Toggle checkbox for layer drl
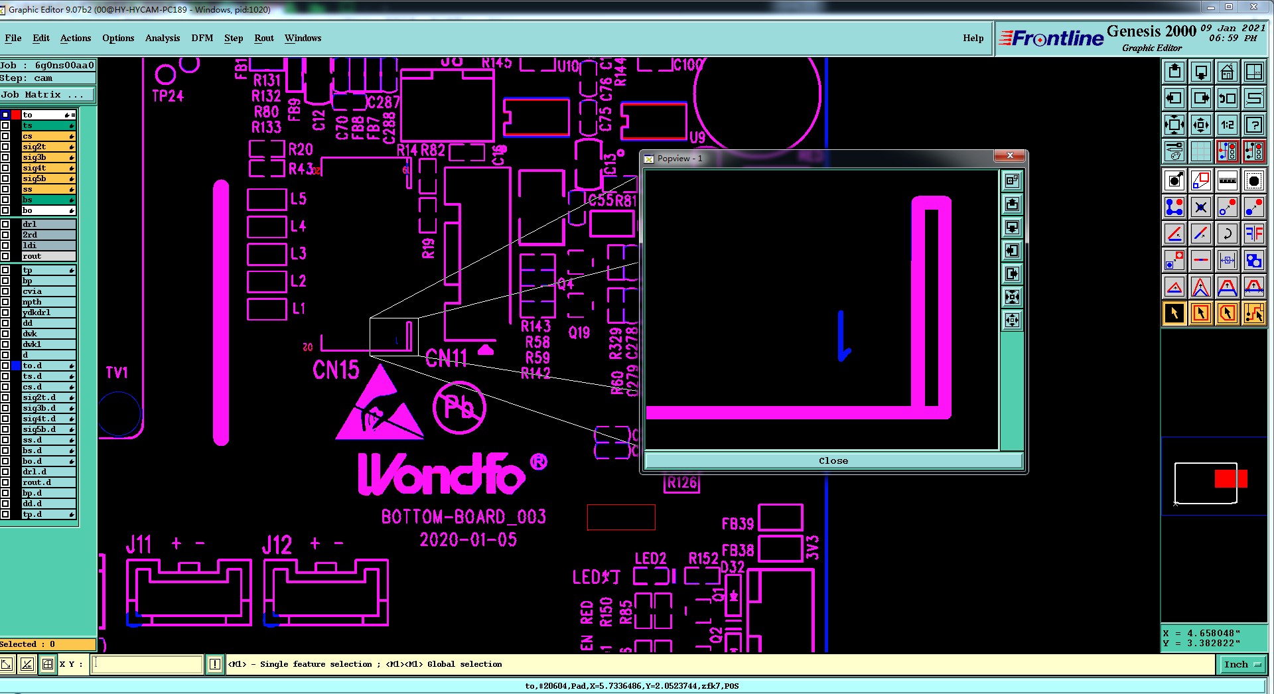Image resolution: width=1274 pixels, height=694 pixels. (x=5, y=224)
